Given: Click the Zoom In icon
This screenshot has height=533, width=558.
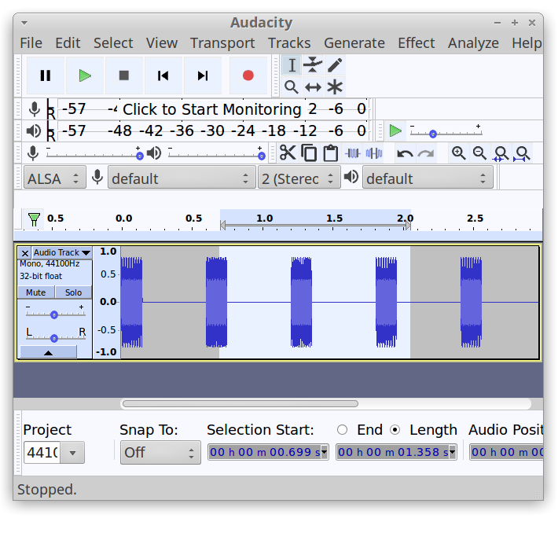Looking at the screenshot, I should 458,153.
